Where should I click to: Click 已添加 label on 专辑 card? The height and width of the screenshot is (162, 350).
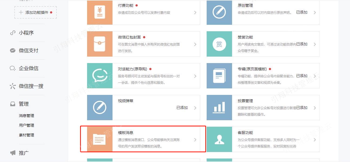302,76
